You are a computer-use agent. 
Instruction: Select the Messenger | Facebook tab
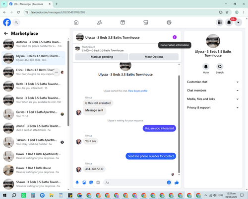coord(30,4)
